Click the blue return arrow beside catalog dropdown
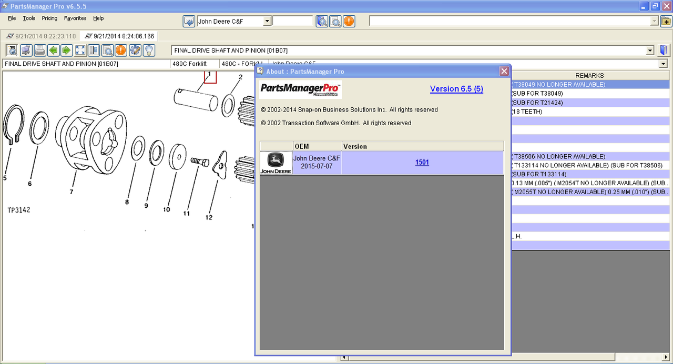 click(x=189, y=22)
